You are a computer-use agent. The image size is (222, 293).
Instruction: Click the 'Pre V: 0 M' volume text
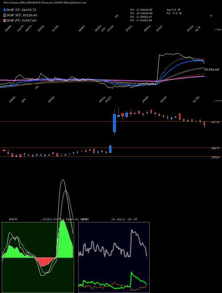[x=174, y=13]
